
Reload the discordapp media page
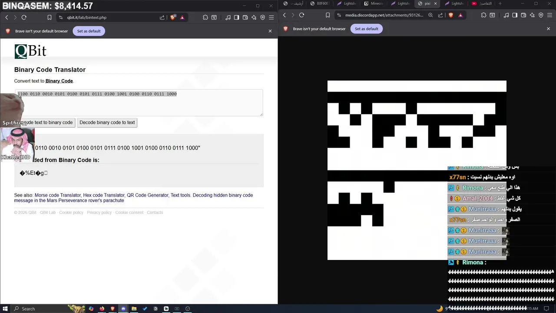point(302,15)
